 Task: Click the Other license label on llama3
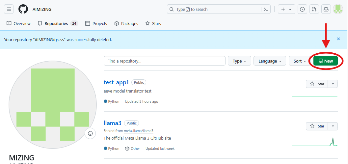tap(132, 149)
